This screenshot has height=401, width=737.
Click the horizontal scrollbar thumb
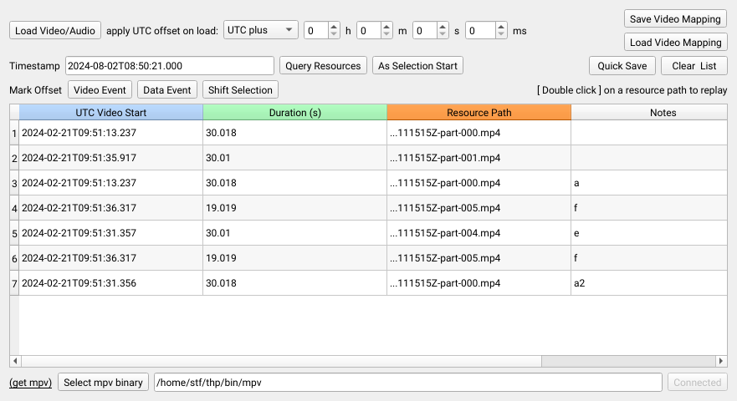point(281,361)
